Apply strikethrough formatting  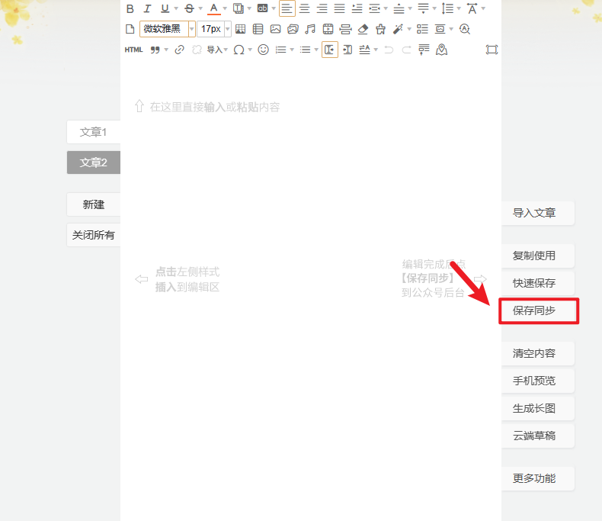pyautogui.click(x=189, y=8)
